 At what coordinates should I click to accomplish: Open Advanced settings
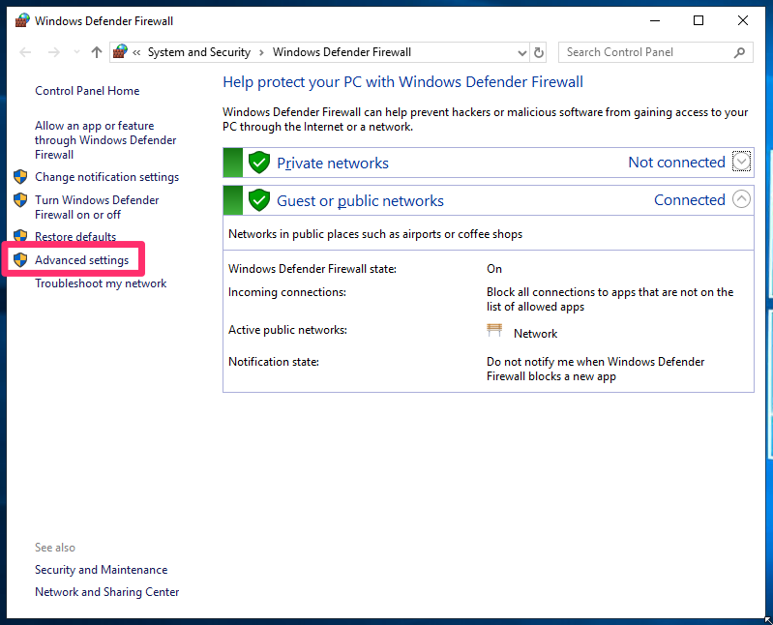click(x=82, y=259)
